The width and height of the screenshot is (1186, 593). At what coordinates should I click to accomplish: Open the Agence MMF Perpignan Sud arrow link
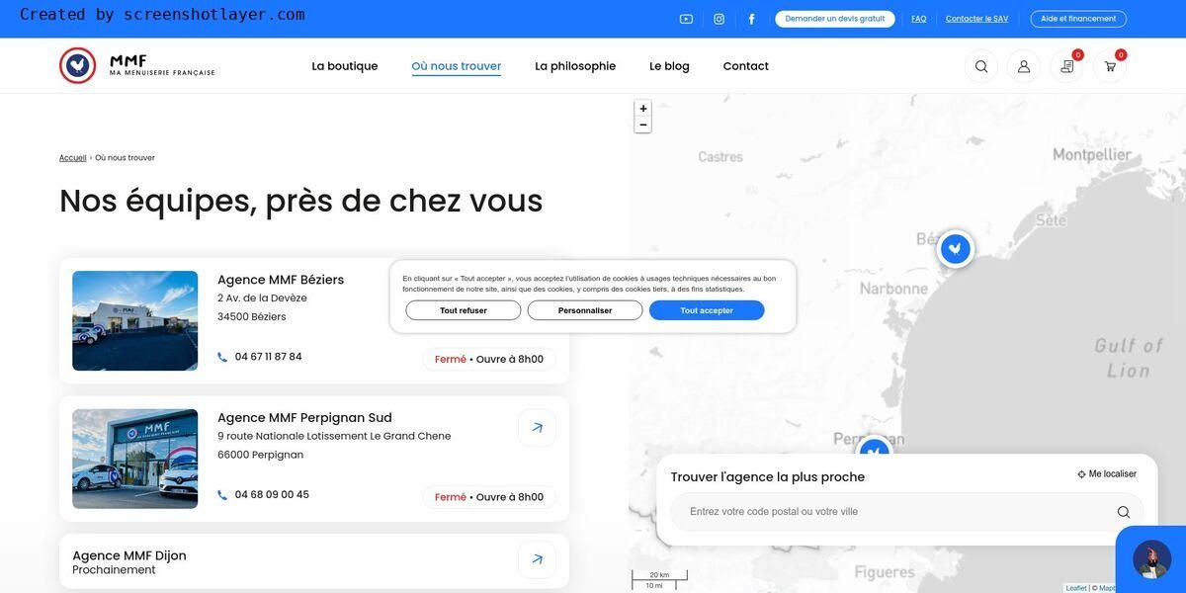tap(537, 428)
